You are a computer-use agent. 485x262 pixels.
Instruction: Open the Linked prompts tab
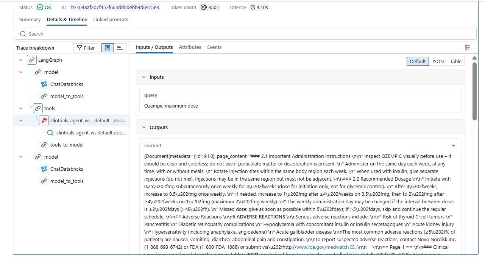111,20
